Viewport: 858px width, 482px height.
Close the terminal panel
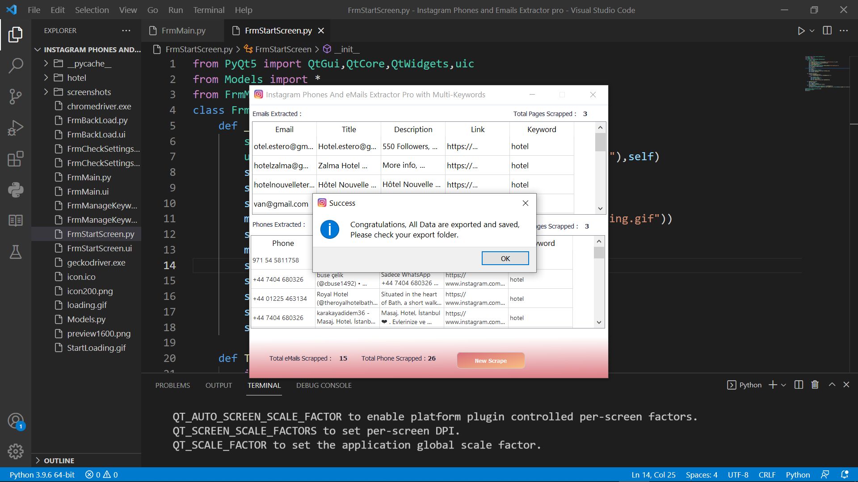[x=846, y=385]
